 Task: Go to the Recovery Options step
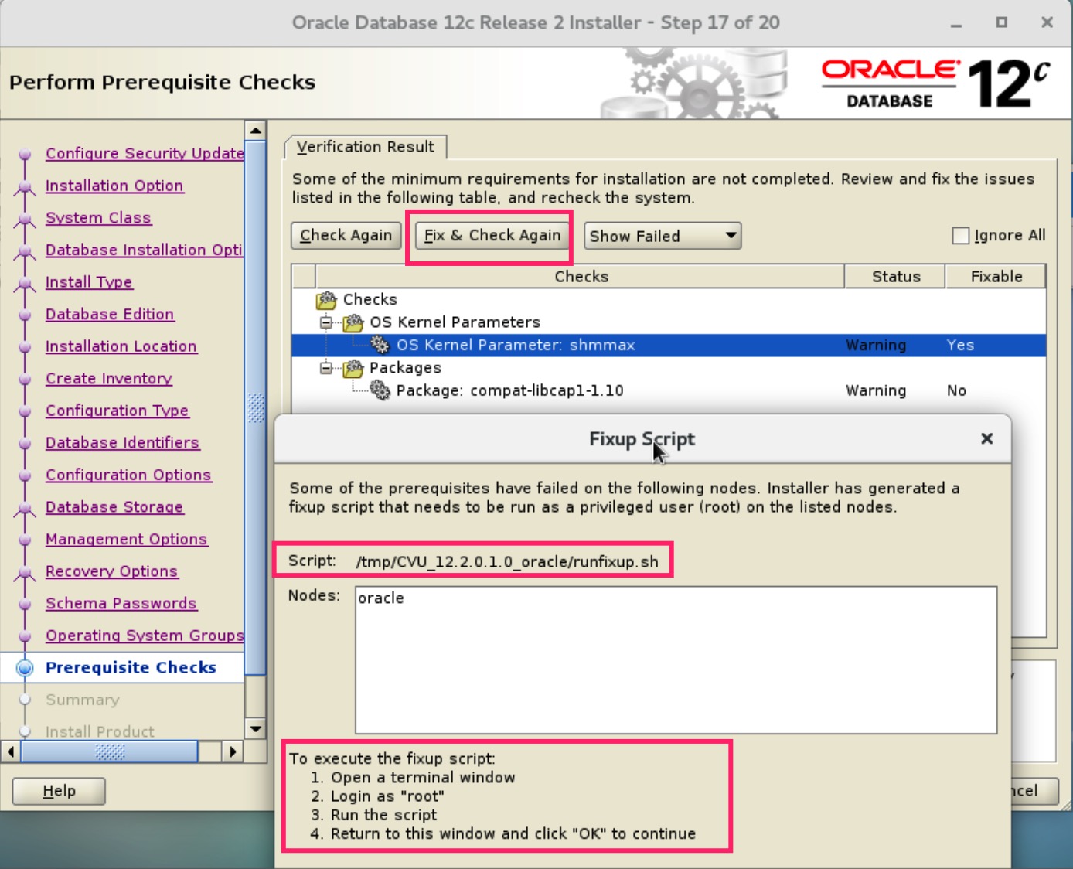pyautogui.click(x=111, y=571)
